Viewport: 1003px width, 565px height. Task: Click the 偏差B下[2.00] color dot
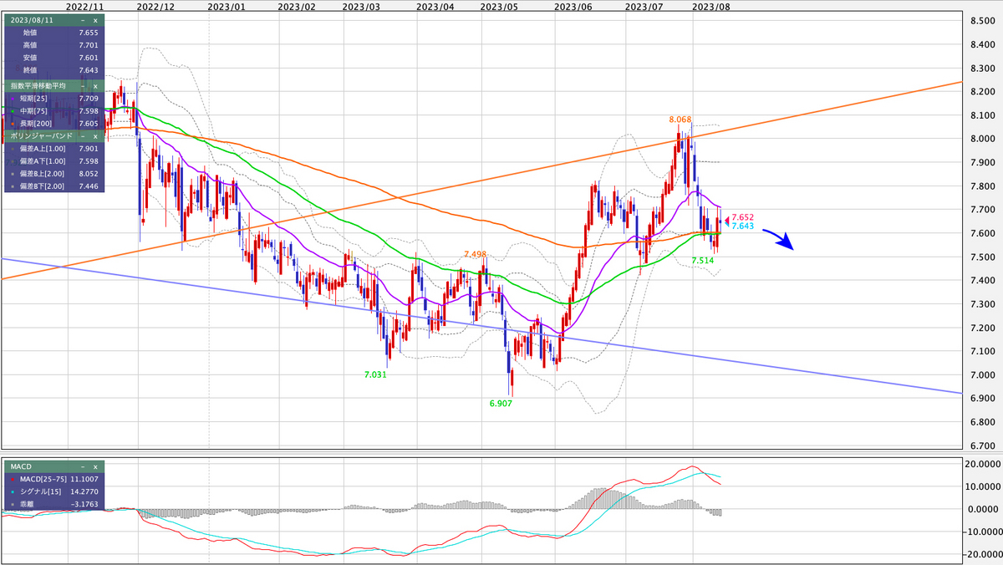(11, 186)
